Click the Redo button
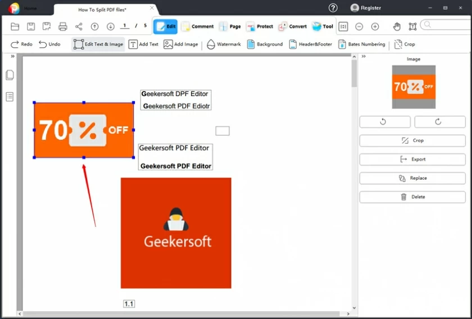Screen dimensions: 472x319 click(21, 44)
